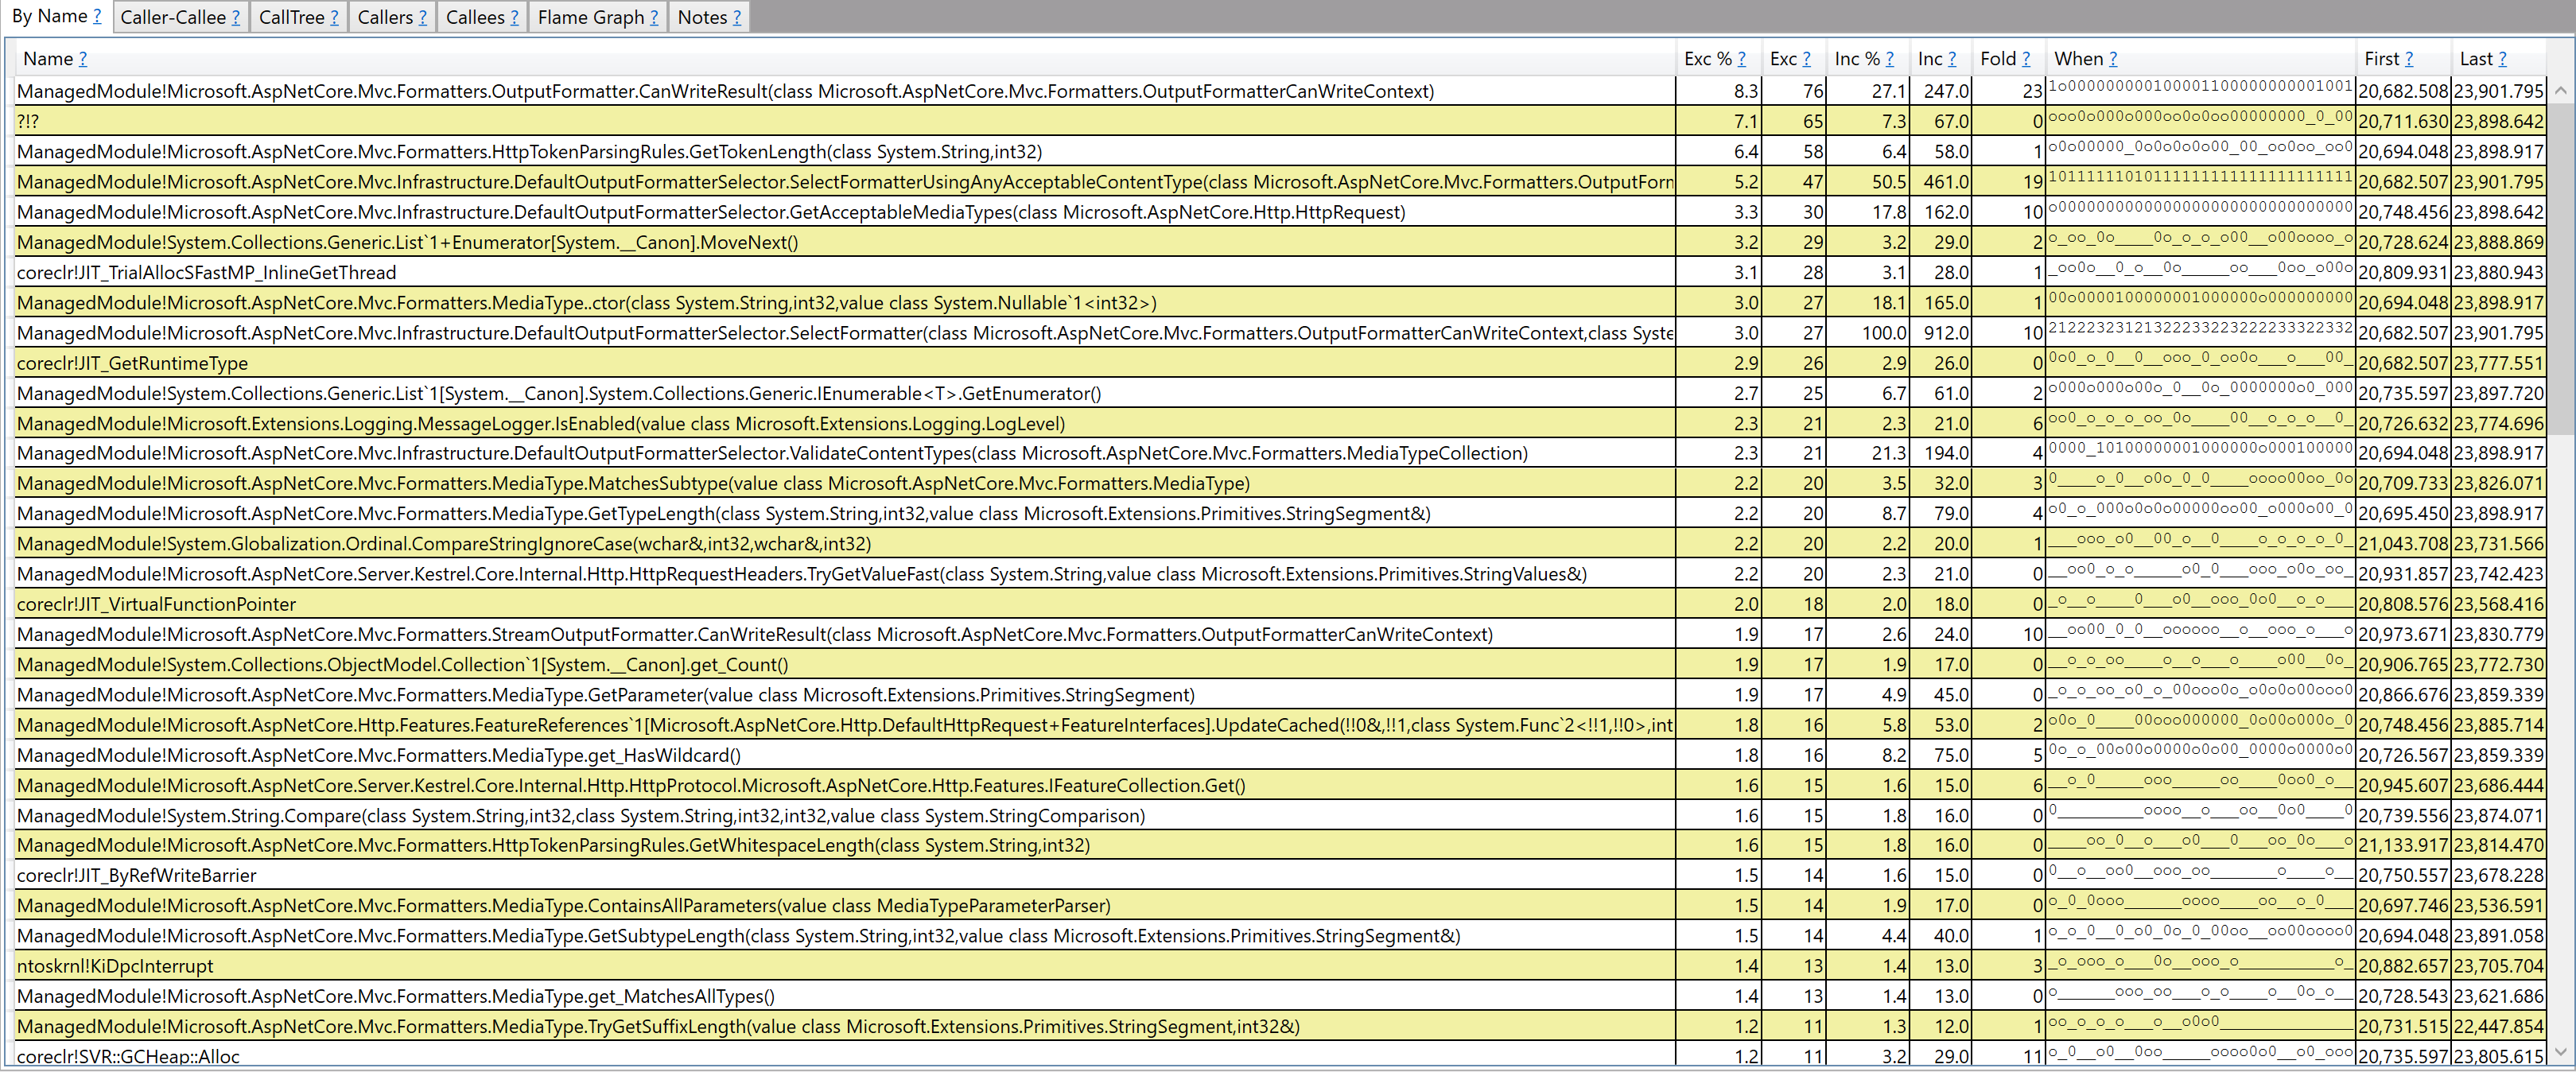The image size is (2576, 1072).
Task: Open help for the Exc % column
Action: tap(1741, 58)
